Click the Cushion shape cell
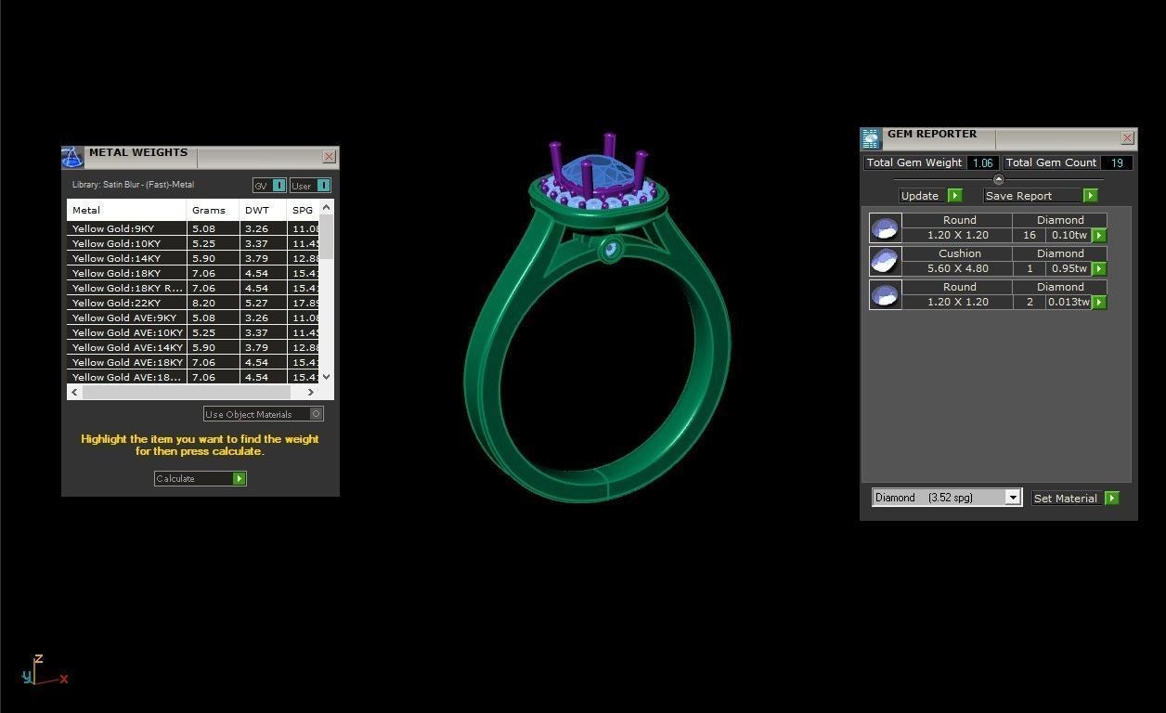The image size is (1166, 713). (957, 253)
